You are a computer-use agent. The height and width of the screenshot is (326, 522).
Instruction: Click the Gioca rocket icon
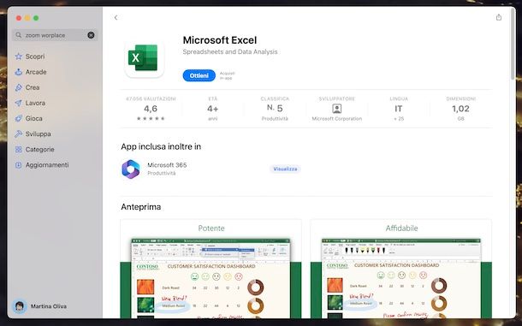coord(19,119)
